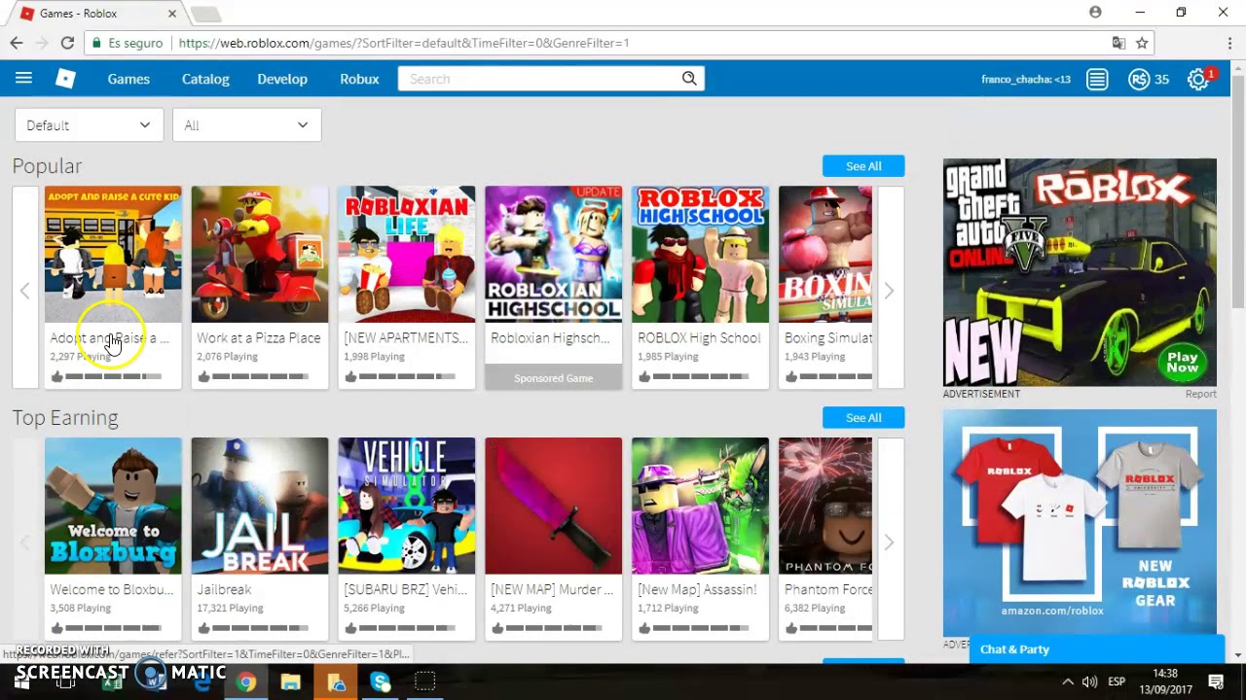Show hidden system tray icons
1246x700 pixels.
pos(1068,682)
